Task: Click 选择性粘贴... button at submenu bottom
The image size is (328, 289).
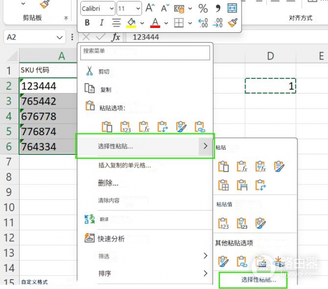Action: (x=253, y=280)
